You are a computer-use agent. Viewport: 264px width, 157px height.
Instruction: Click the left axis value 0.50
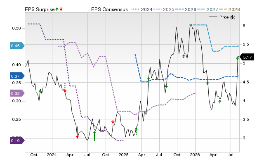(x=16, y=28)
